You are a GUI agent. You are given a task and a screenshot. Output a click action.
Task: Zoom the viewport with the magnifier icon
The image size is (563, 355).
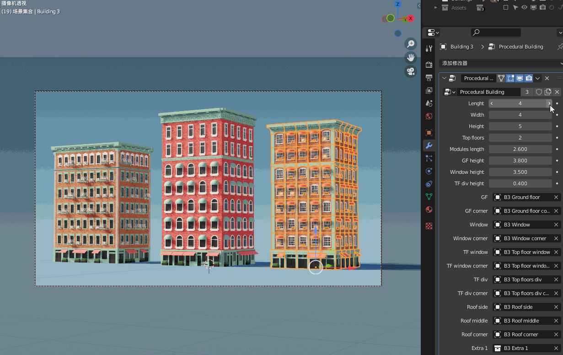411,44
